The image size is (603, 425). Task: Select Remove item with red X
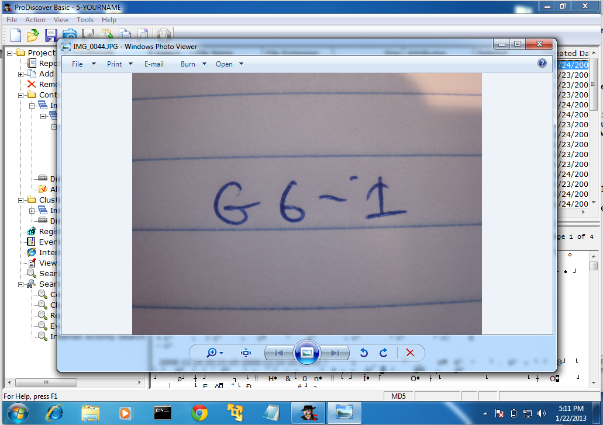pos(42,84)
